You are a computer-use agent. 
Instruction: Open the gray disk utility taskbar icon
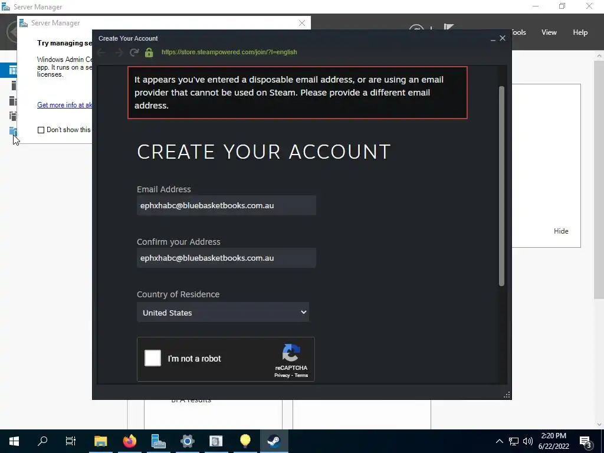216,441
